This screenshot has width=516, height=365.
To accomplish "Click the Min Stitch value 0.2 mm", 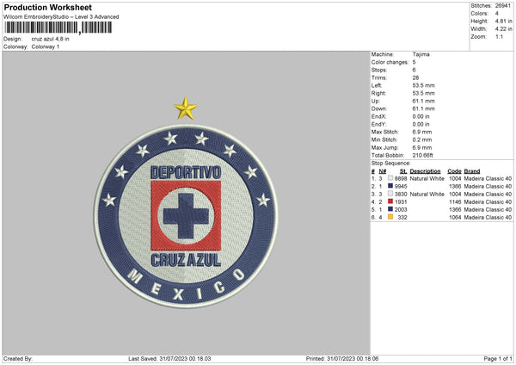I will point(422,139).
